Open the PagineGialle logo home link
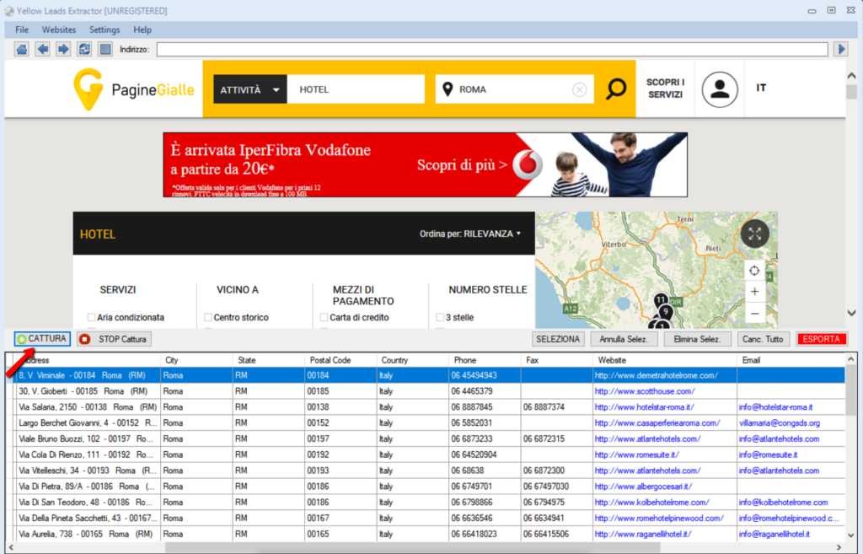 coord(134,89)
